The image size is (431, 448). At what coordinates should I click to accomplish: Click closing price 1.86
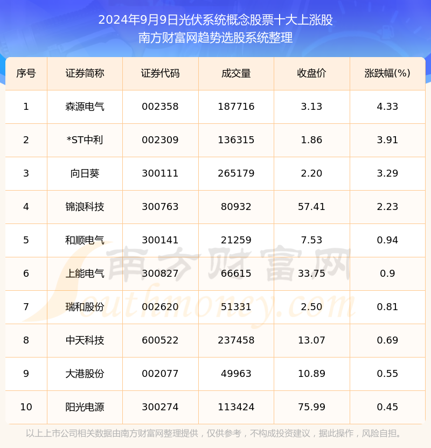click(311, 140)
